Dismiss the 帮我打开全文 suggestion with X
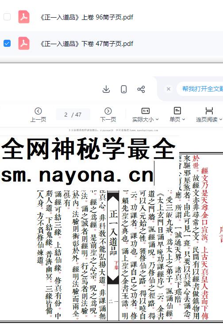The height and width of the screenshot is (326, 223). 169,89
